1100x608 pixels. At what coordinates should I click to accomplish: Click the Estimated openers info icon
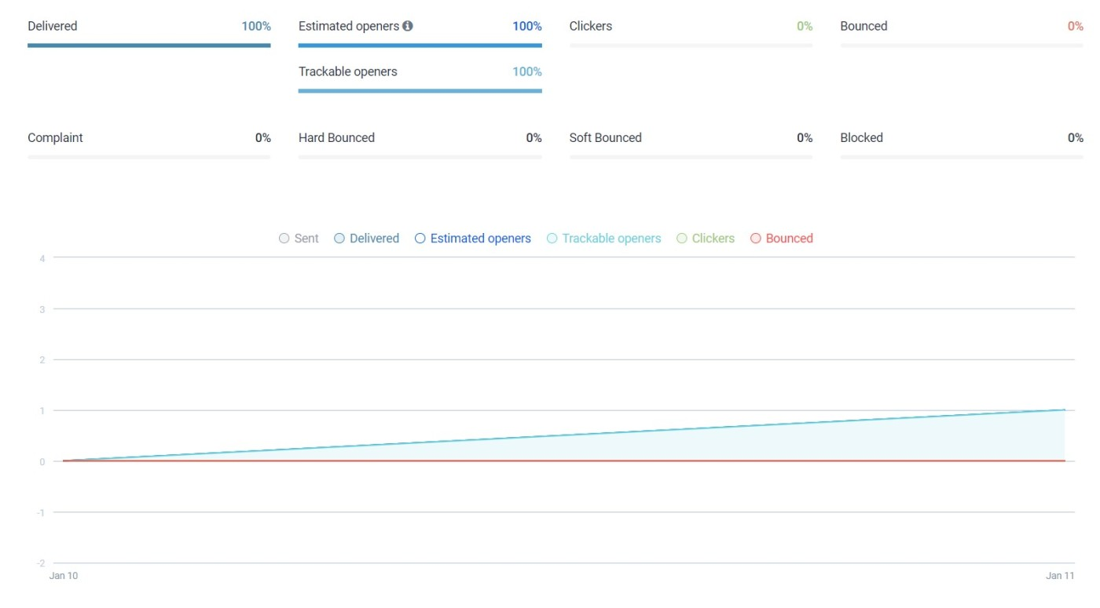tap(408, 26)
